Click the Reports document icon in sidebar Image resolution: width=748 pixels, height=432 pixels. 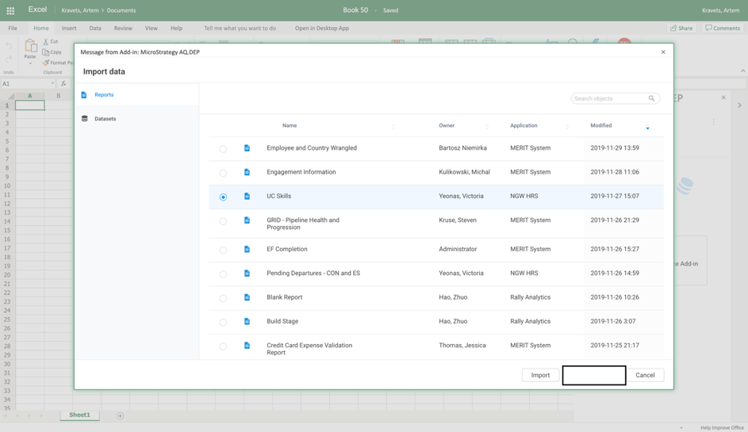click(x=84, y=94)
